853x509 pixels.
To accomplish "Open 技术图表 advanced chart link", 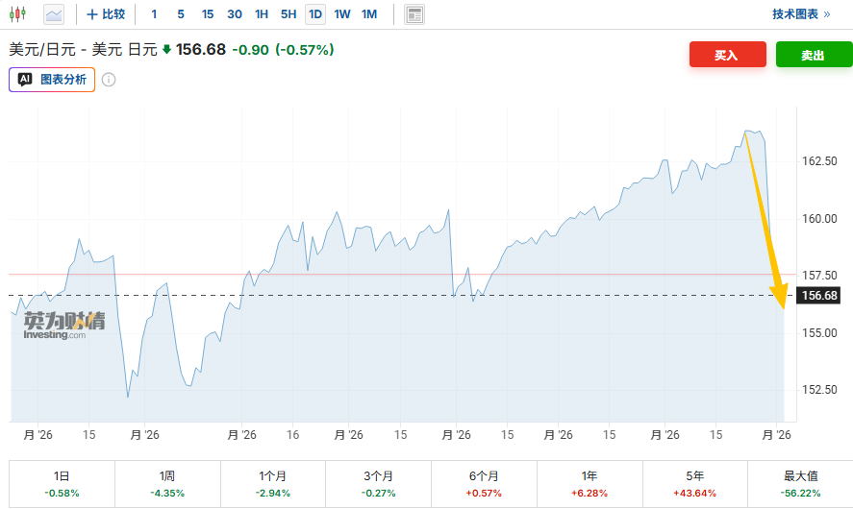I will click(x=801, y=14).
